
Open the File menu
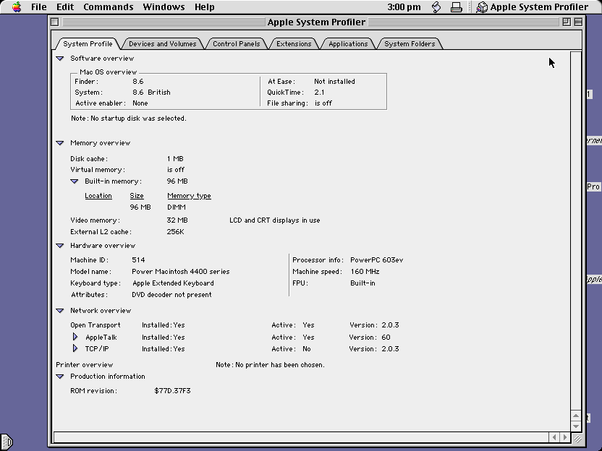coord(39,7)
